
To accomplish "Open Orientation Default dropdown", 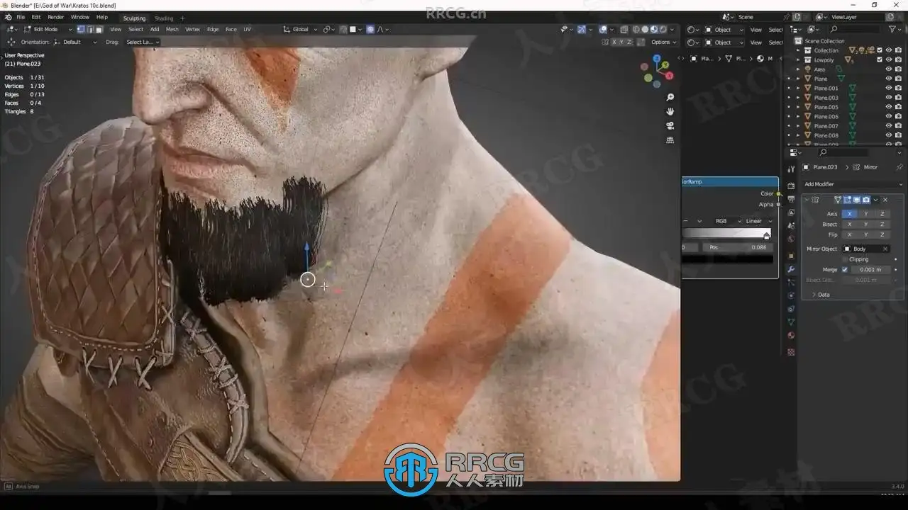I will pos(77,42).
